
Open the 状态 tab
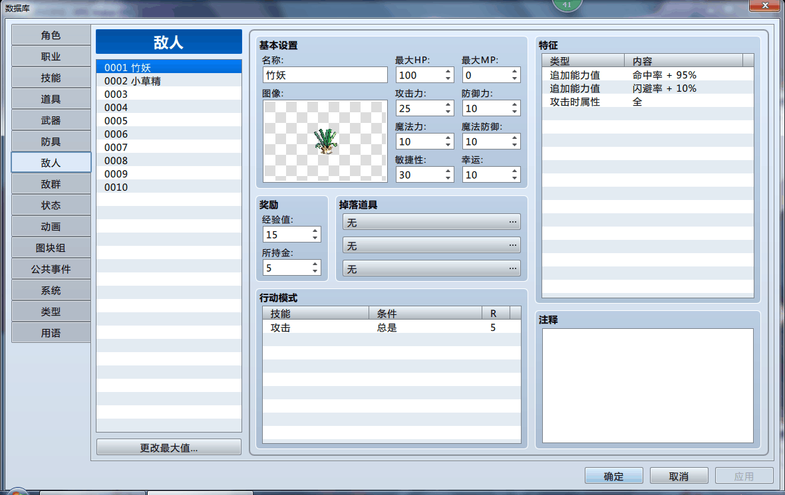(x=51, y=205)
